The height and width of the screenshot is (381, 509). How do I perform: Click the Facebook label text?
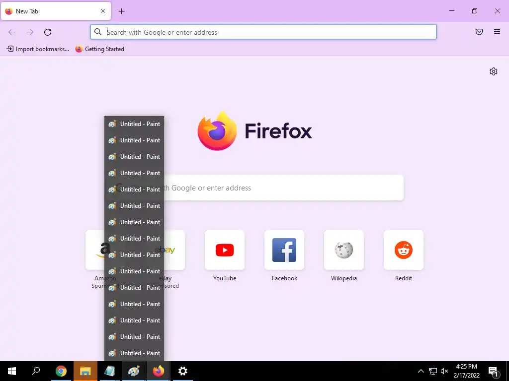(284, 278)
